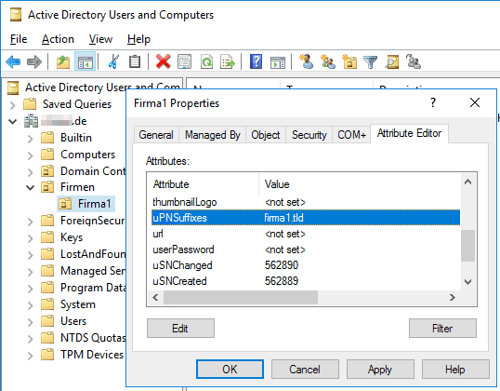Expand the Keys container
Screen dimensions: 500x391
[30, 238]
